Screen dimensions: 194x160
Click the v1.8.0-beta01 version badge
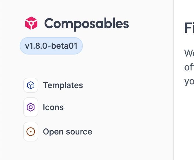(51, 46)
